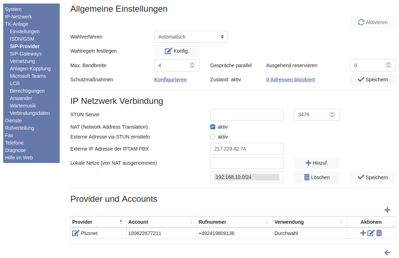Click the plus icon above the provider table
The image size is (399, 258).
tap(387, 210)
